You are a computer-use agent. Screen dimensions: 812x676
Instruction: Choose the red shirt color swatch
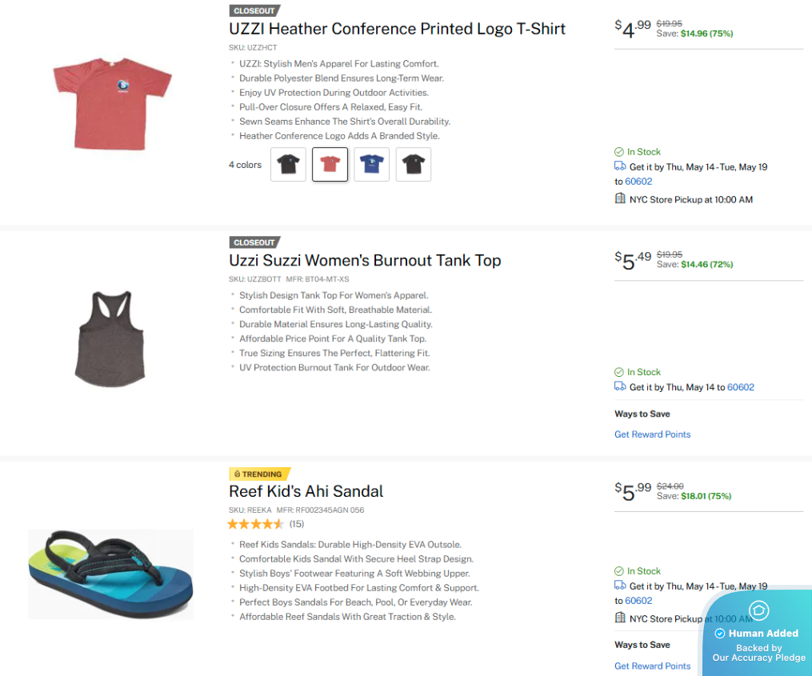pos(330,164)
